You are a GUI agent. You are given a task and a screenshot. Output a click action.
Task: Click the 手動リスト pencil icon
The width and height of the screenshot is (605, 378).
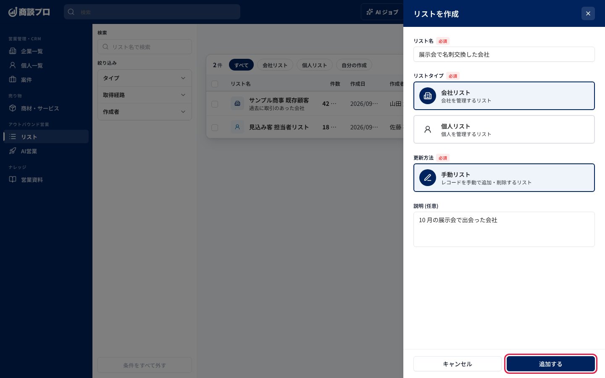(x=428, y=178)
